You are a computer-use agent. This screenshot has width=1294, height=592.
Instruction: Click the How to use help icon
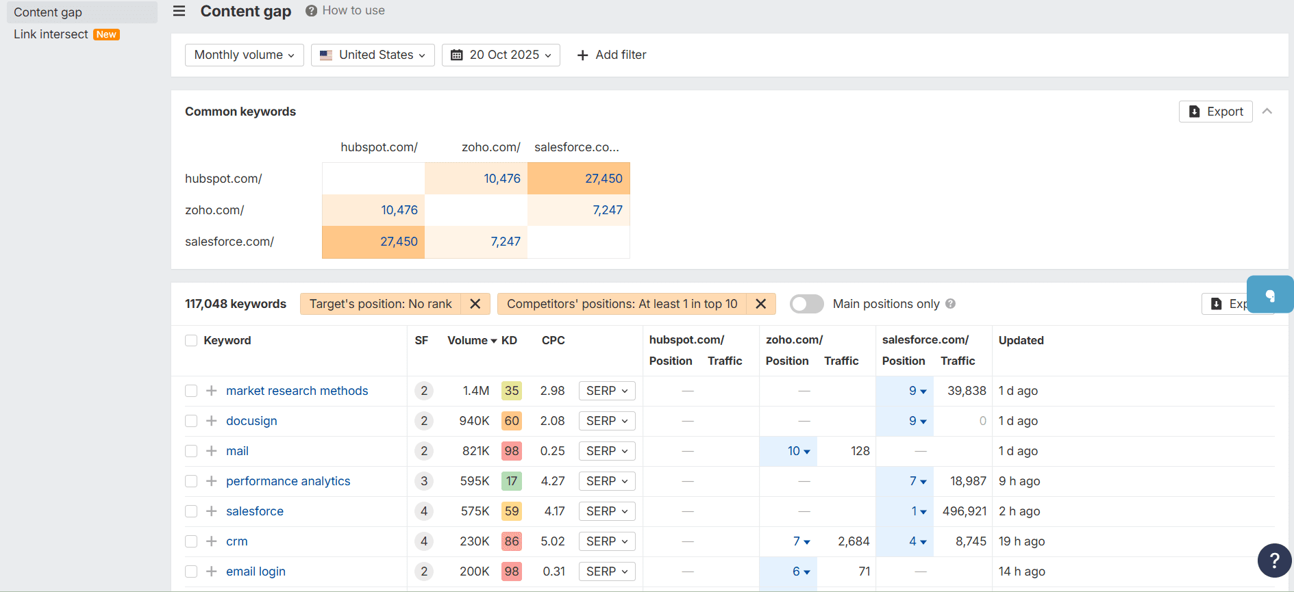click(311, 11)
